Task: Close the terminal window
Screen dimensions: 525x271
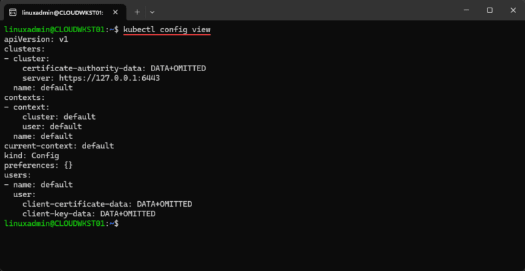Action: coord(513,10)
